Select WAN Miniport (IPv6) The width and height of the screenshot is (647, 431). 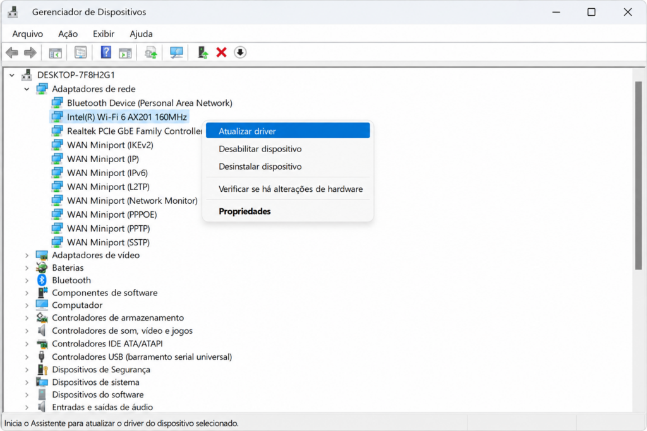tap(107, 173)
